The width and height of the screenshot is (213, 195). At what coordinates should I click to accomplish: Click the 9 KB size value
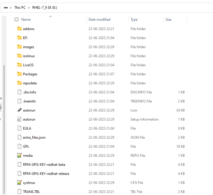tap(181, 128)
